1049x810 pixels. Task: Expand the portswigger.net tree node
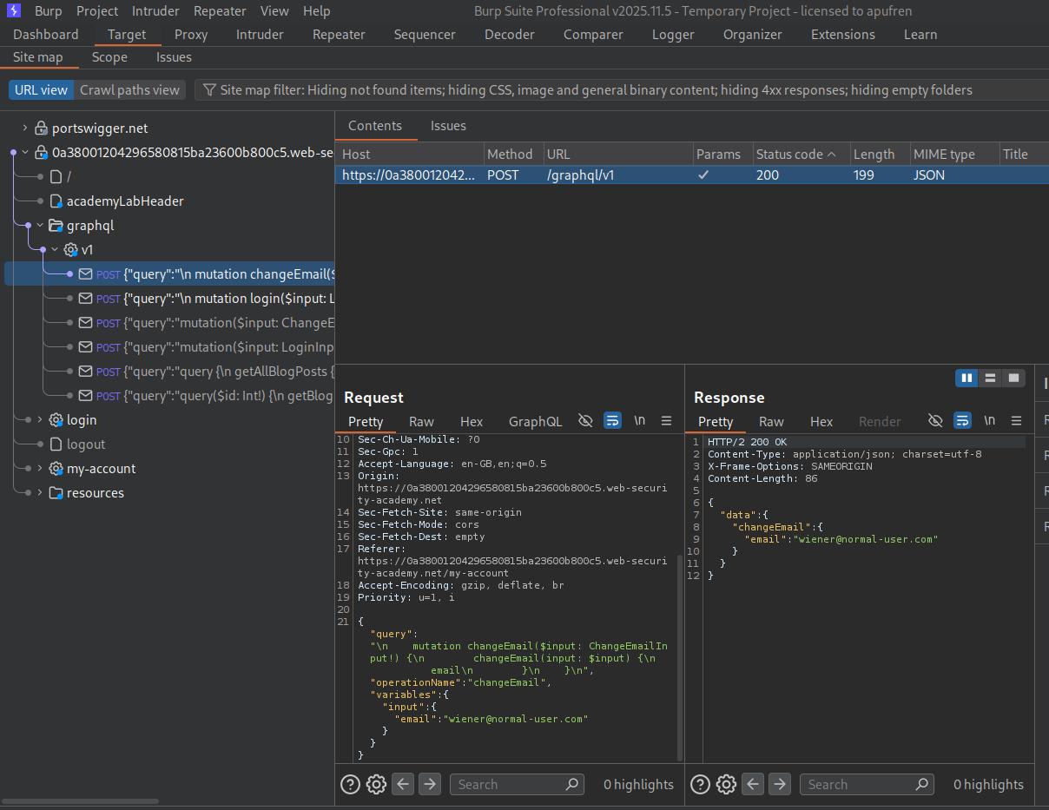pos(25,128)
